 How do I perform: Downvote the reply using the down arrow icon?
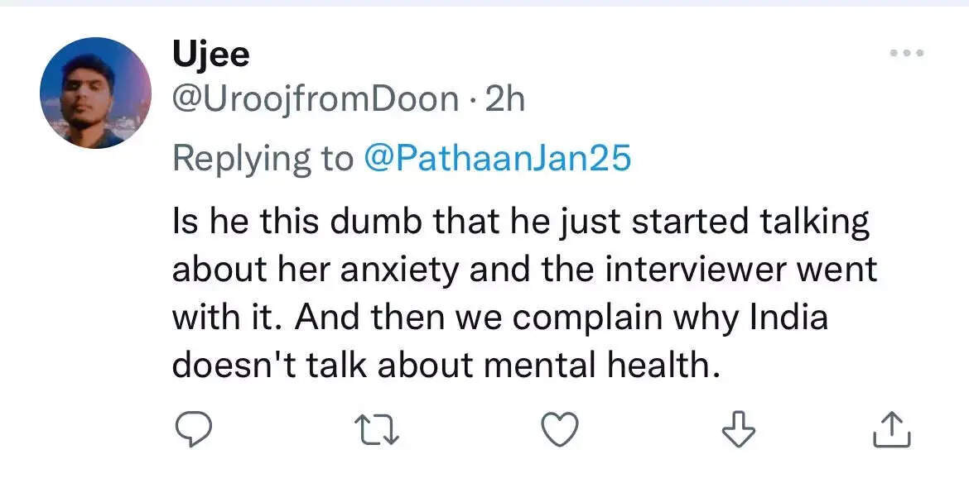point(739,429)
